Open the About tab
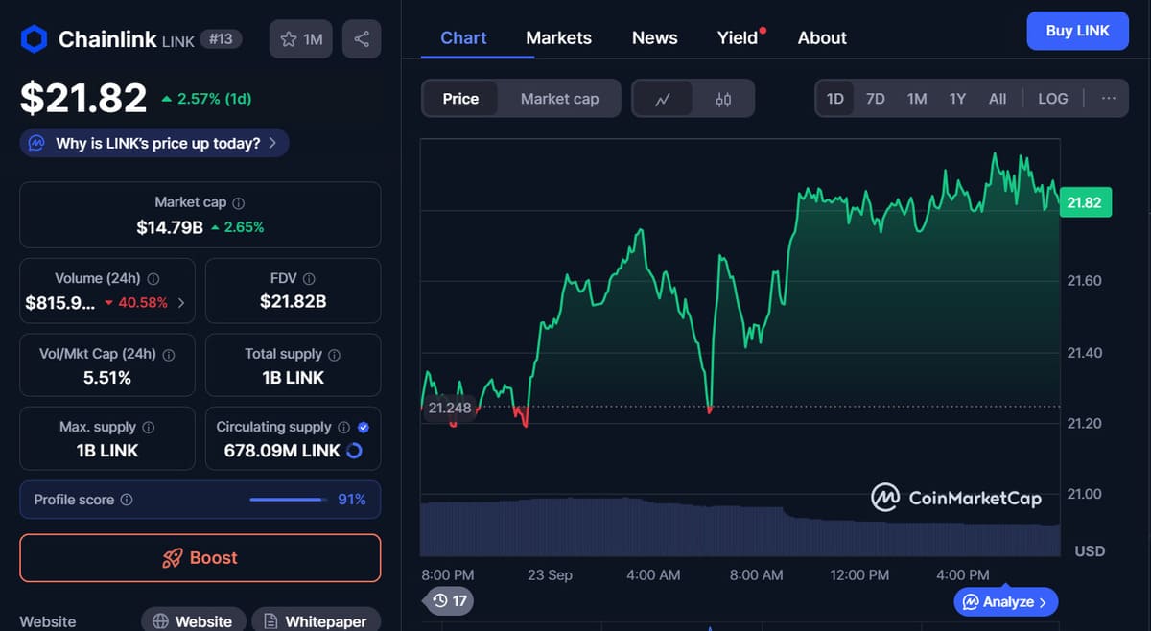 (x=822, y=38)
